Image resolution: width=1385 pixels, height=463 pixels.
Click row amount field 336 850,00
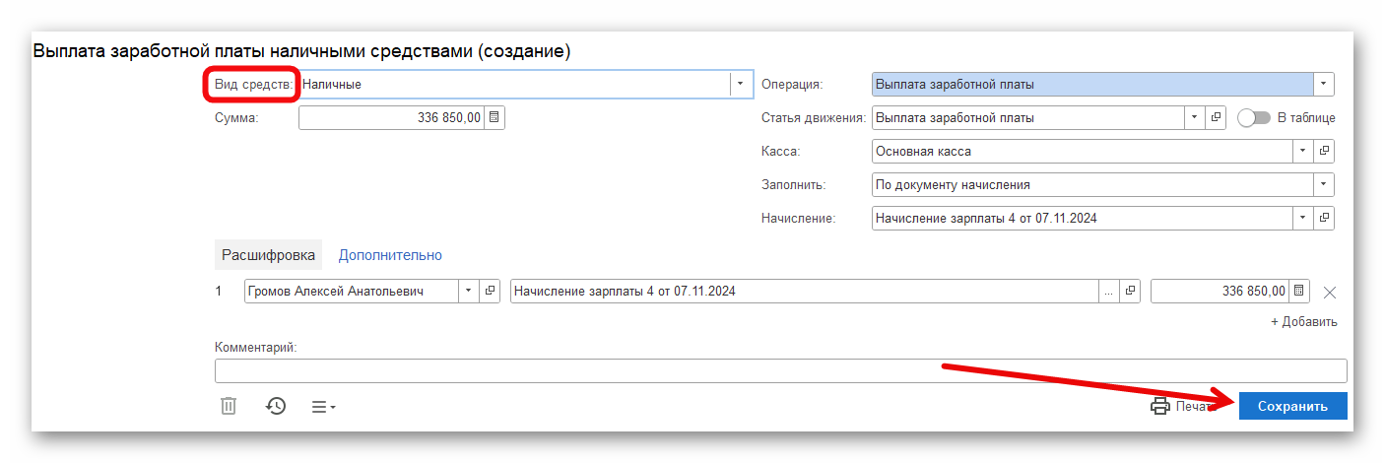coord(1220,292)
